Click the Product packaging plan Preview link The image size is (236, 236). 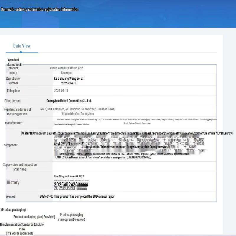click(34, 217)
